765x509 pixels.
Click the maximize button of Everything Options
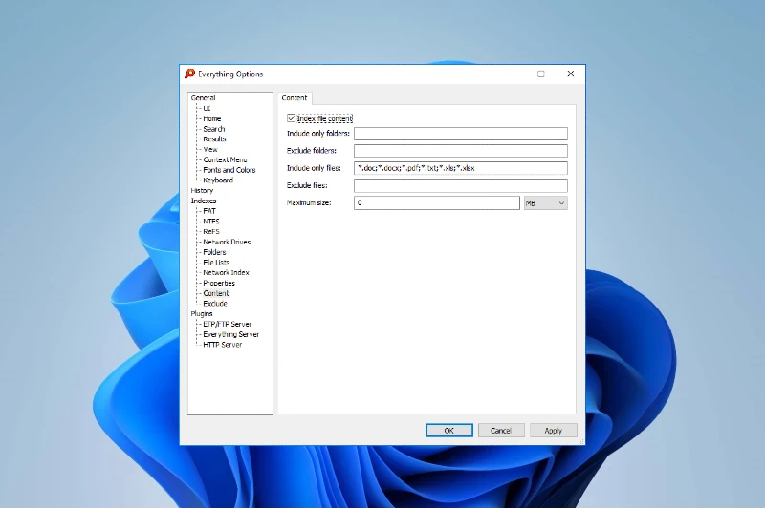click(541, 74)
